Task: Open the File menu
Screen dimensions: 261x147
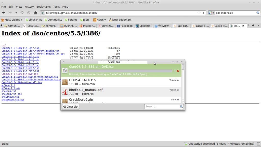Action: [x=4, y=7]
